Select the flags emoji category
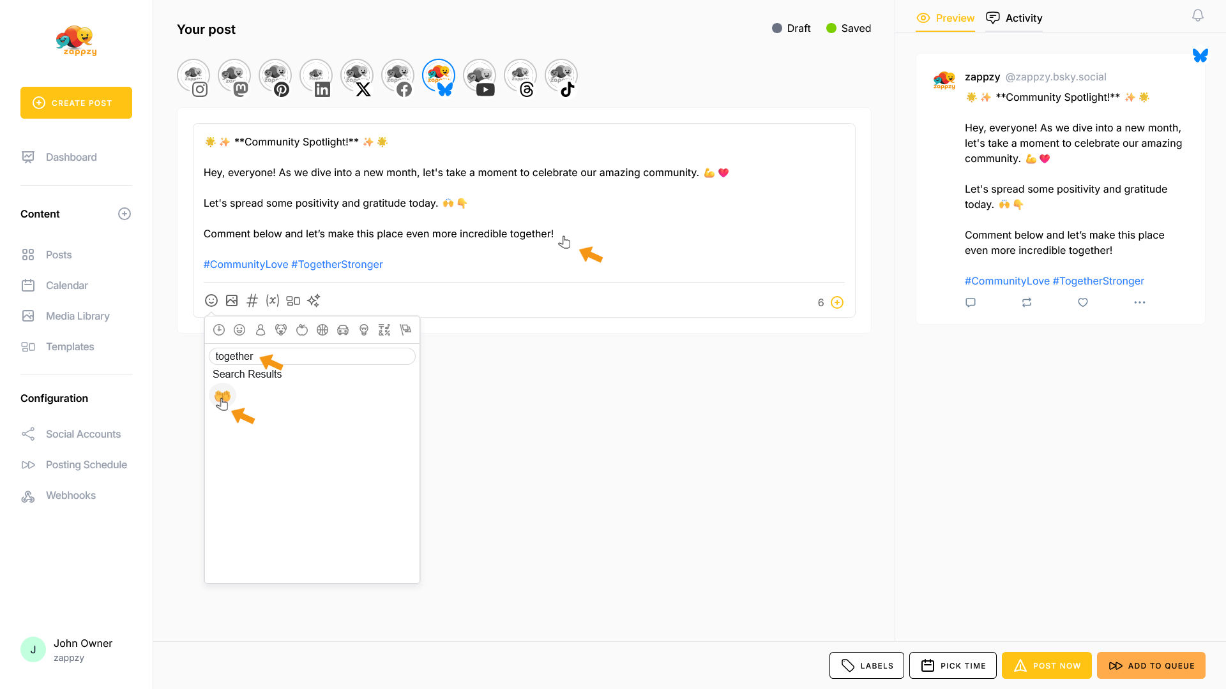Image resolution: width=1226 pixels, height=689 pixels. tap(405, 330)
